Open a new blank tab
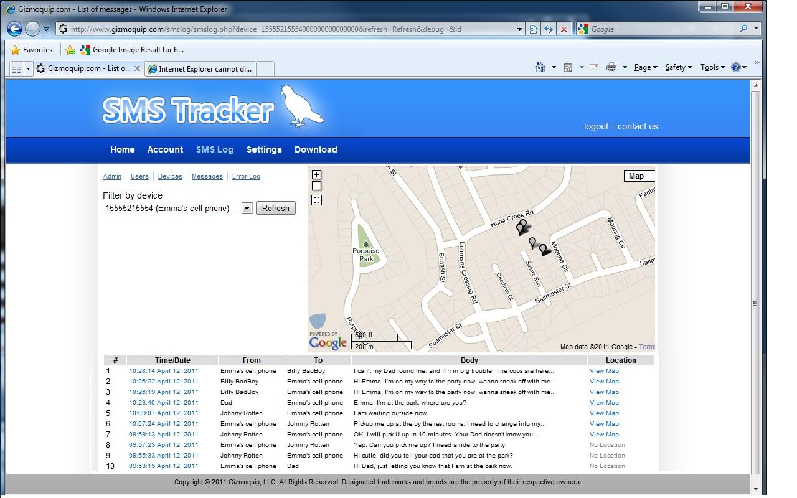Viewport: 797px width, 498px height. [x=265, y=68]
